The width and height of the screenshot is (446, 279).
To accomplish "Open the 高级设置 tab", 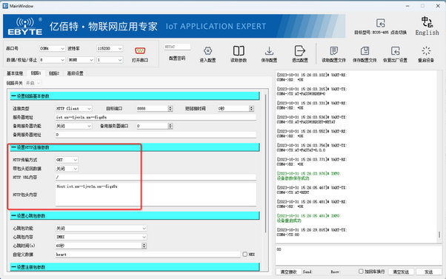I will pyautogui.click(x=75, y=73).
